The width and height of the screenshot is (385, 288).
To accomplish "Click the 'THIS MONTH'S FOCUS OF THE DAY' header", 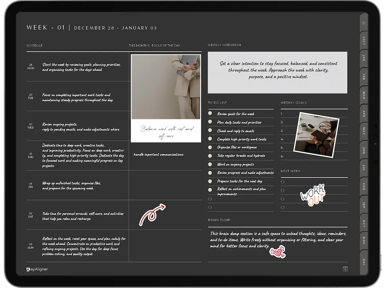I will [154, 45].
